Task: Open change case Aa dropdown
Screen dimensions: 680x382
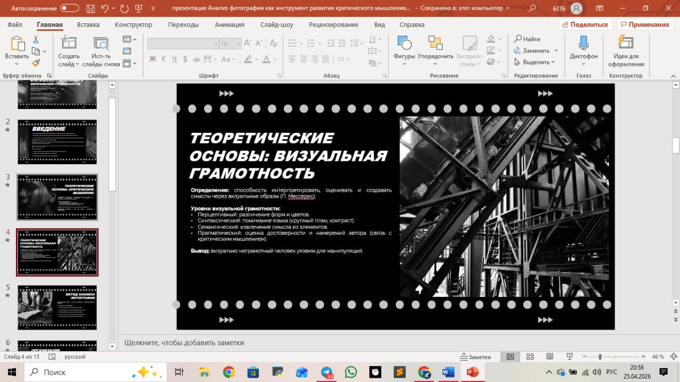Action: click(228, 59)
